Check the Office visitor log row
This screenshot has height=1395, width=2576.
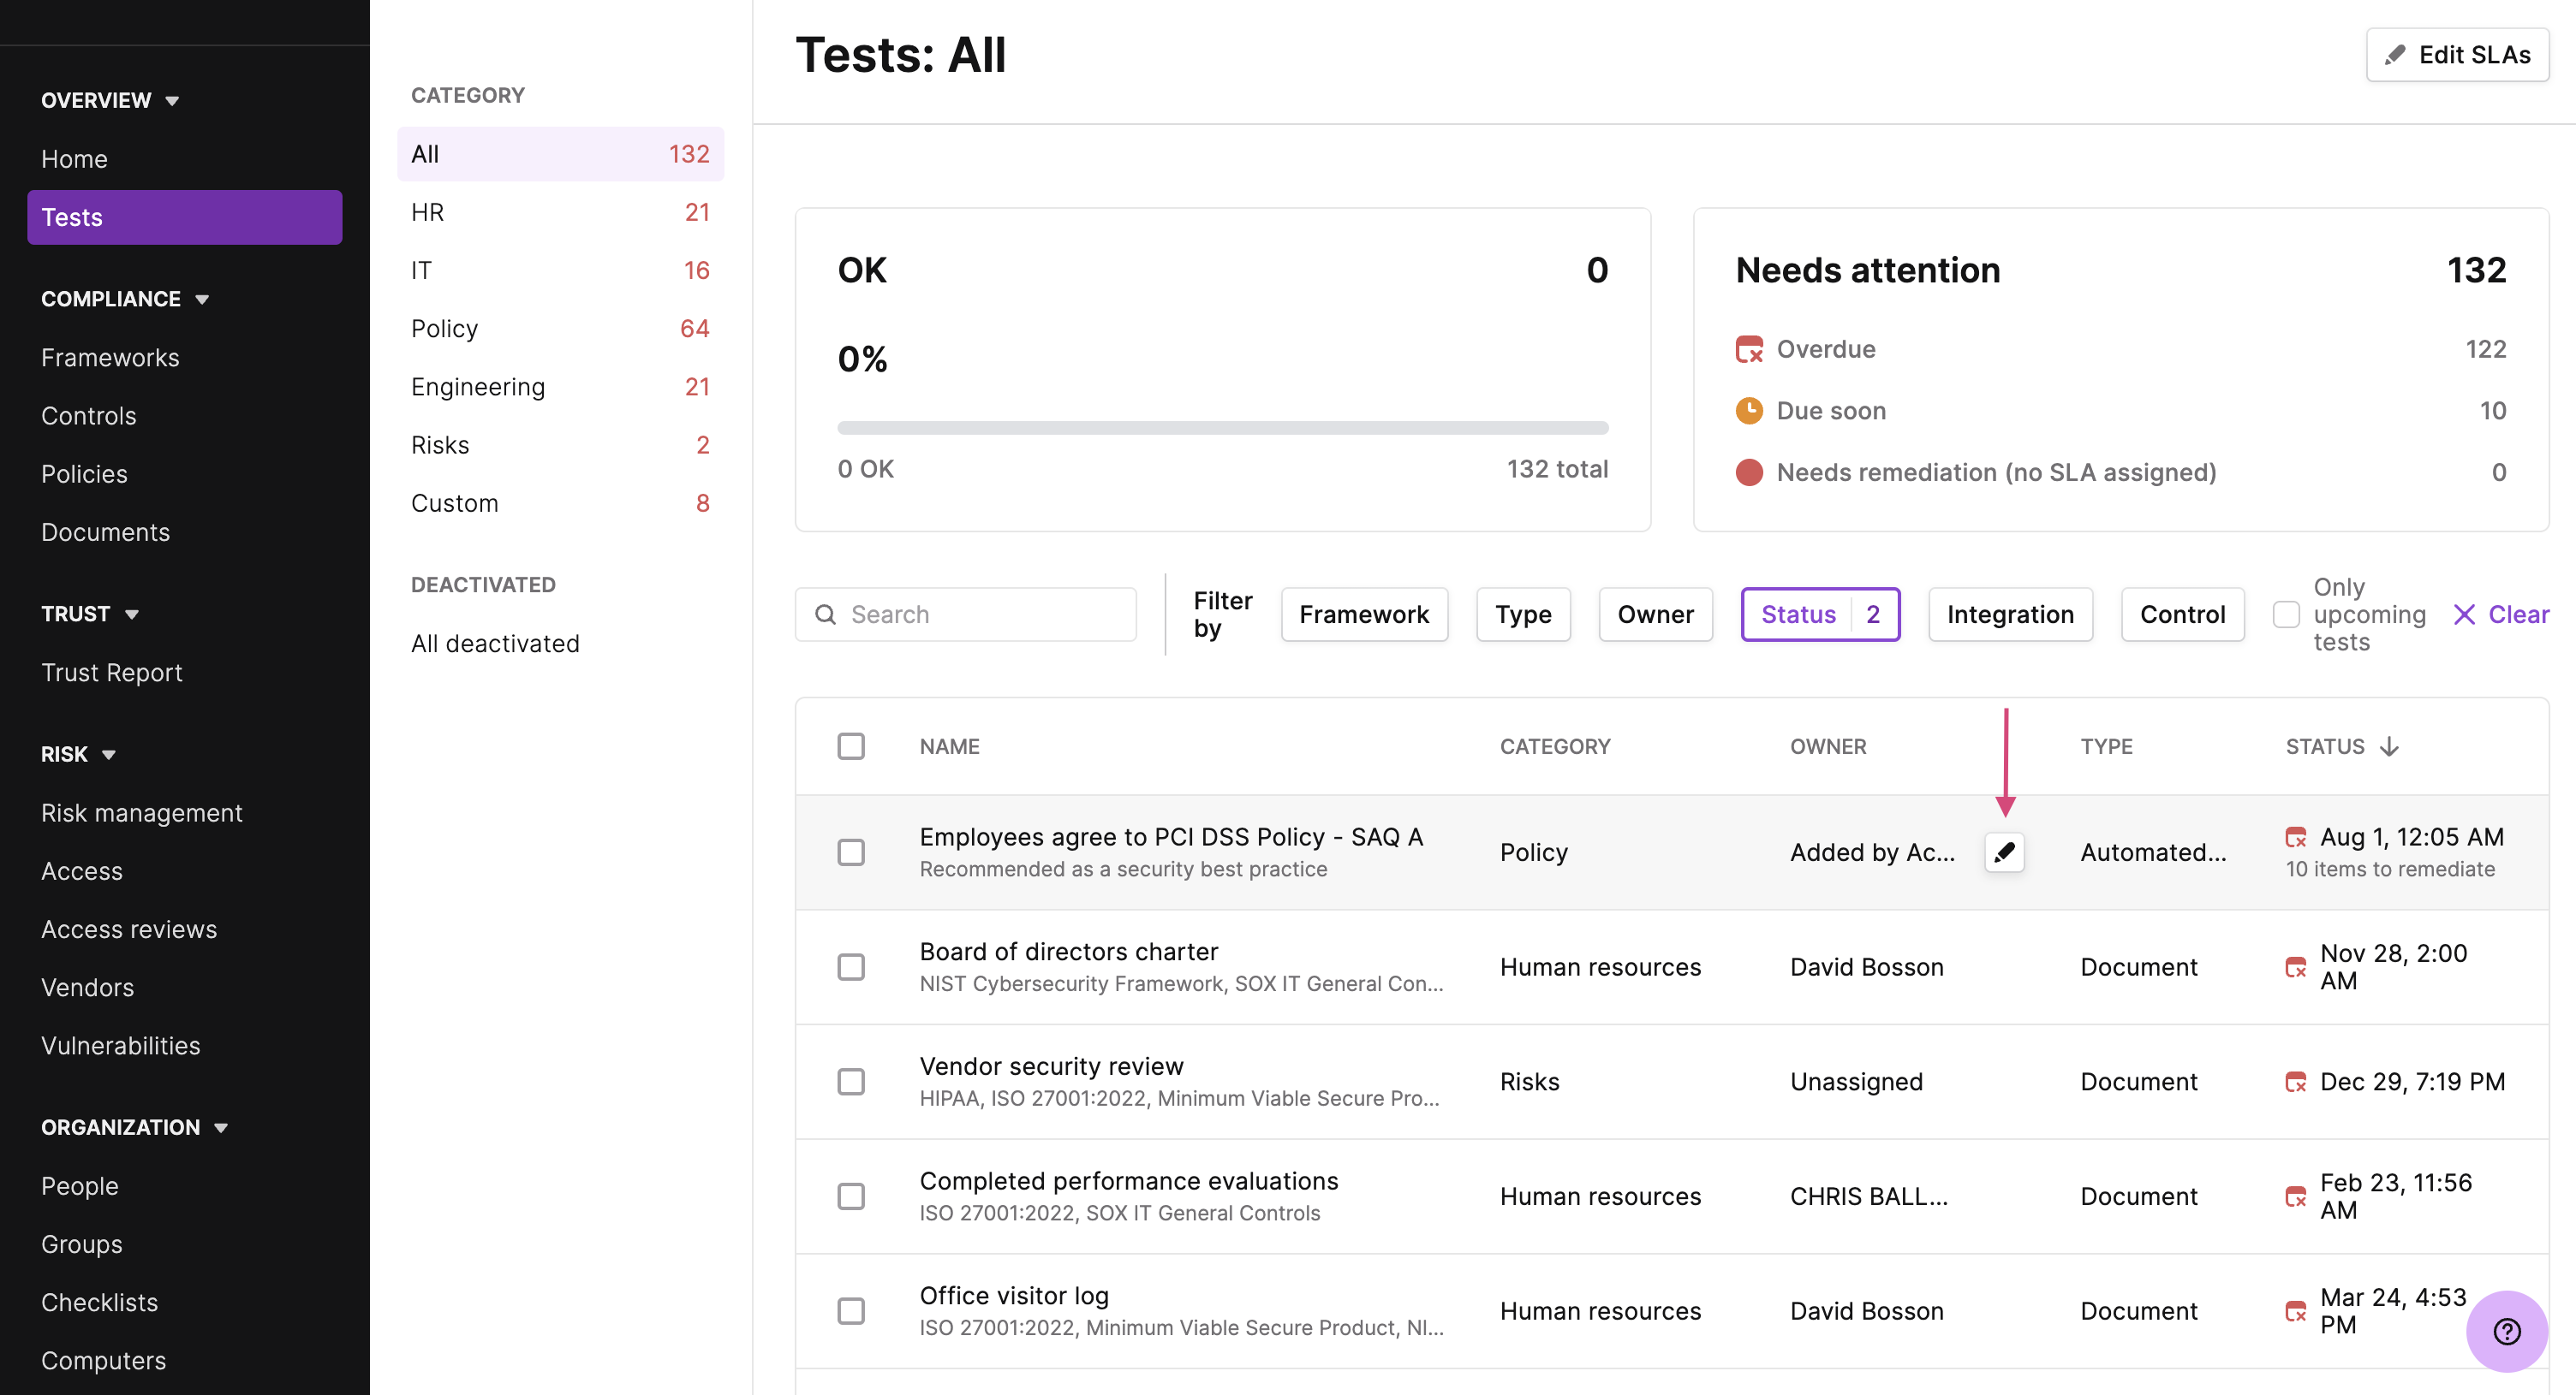[x=851, y=1312]
